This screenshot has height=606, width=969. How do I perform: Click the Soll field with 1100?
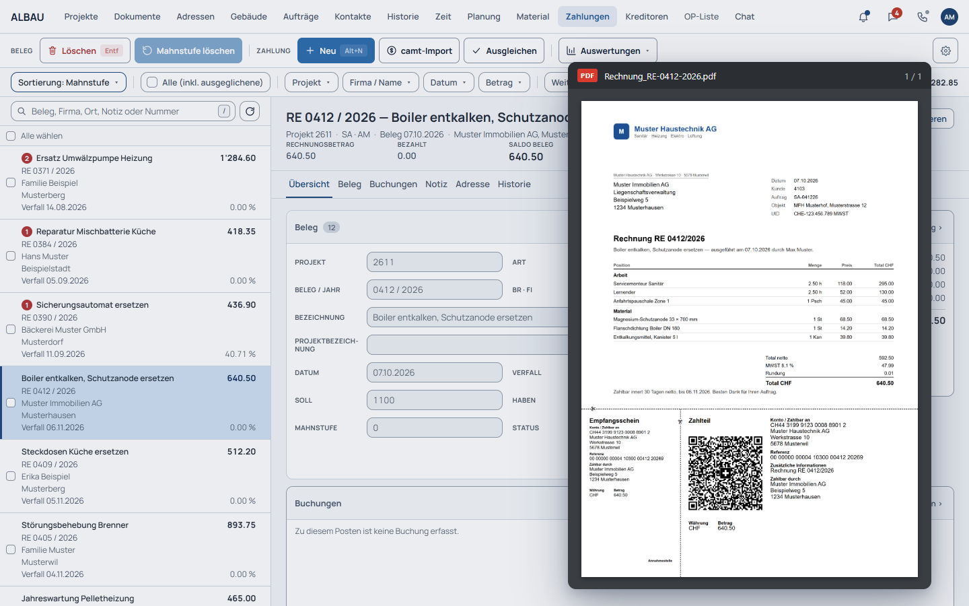click(x=434, y=400)
